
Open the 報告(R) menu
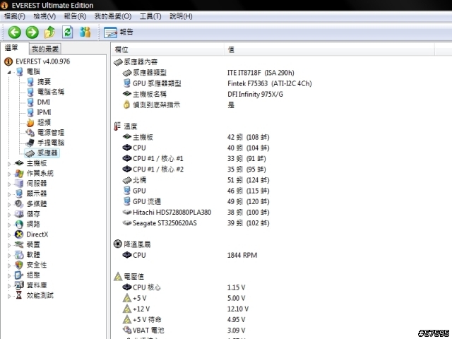point(75,16)
